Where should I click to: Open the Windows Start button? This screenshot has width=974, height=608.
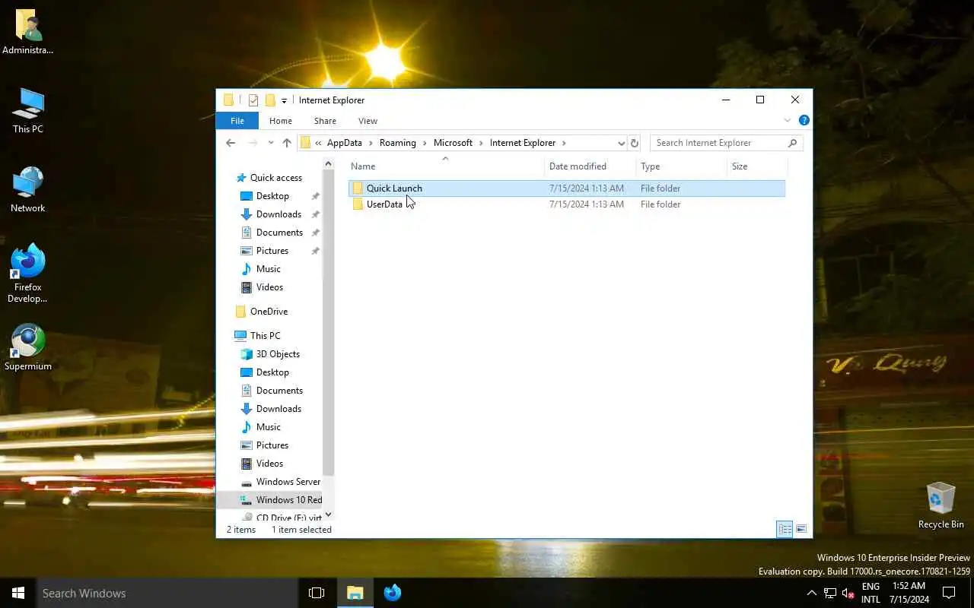pyautogui.click(x=18, y=593)
